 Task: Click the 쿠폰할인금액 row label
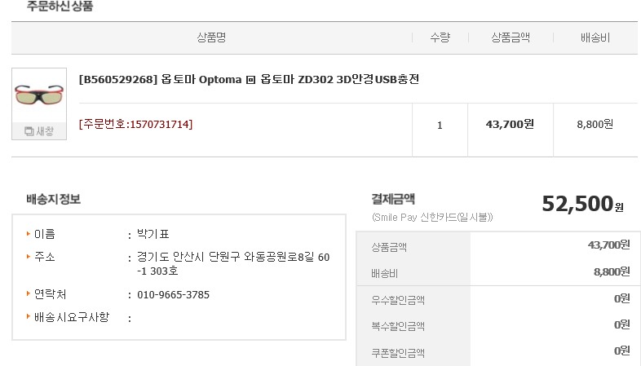pyautogui.click(x=398, y=353)
